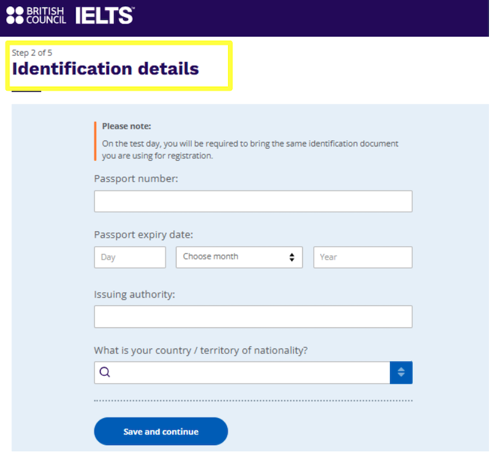Click the blue up-down arrow button for nationality
Image resolution: width=492 pixels, height=455 pixels.
coord(401,372)
